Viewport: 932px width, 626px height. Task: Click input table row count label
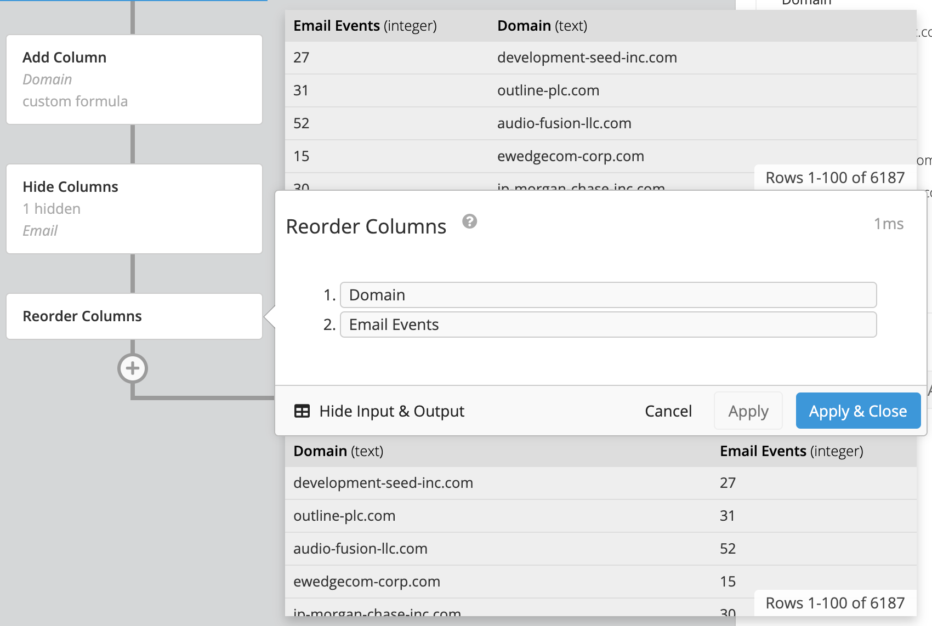coord(835,178)
